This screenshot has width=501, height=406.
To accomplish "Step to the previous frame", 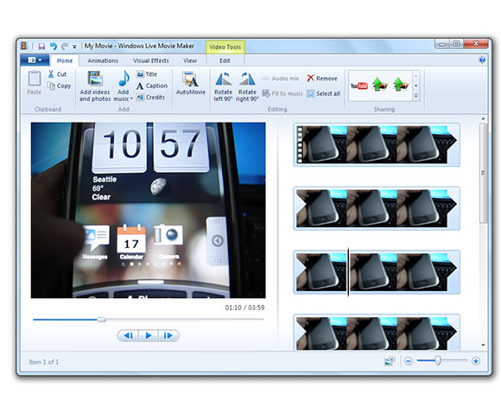I will pyautogui.click(x=129, y=335).
